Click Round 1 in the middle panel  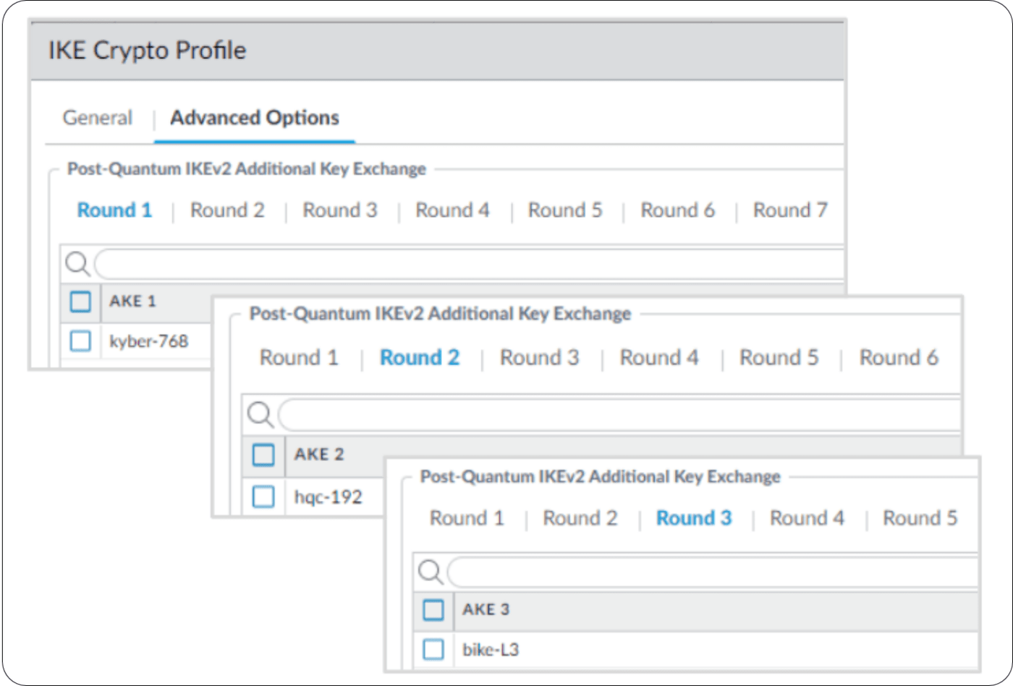299,358
